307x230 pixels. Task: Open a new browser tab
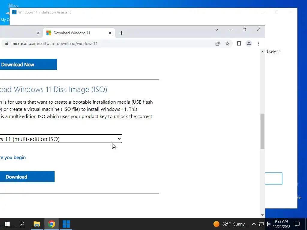point(121,33)
